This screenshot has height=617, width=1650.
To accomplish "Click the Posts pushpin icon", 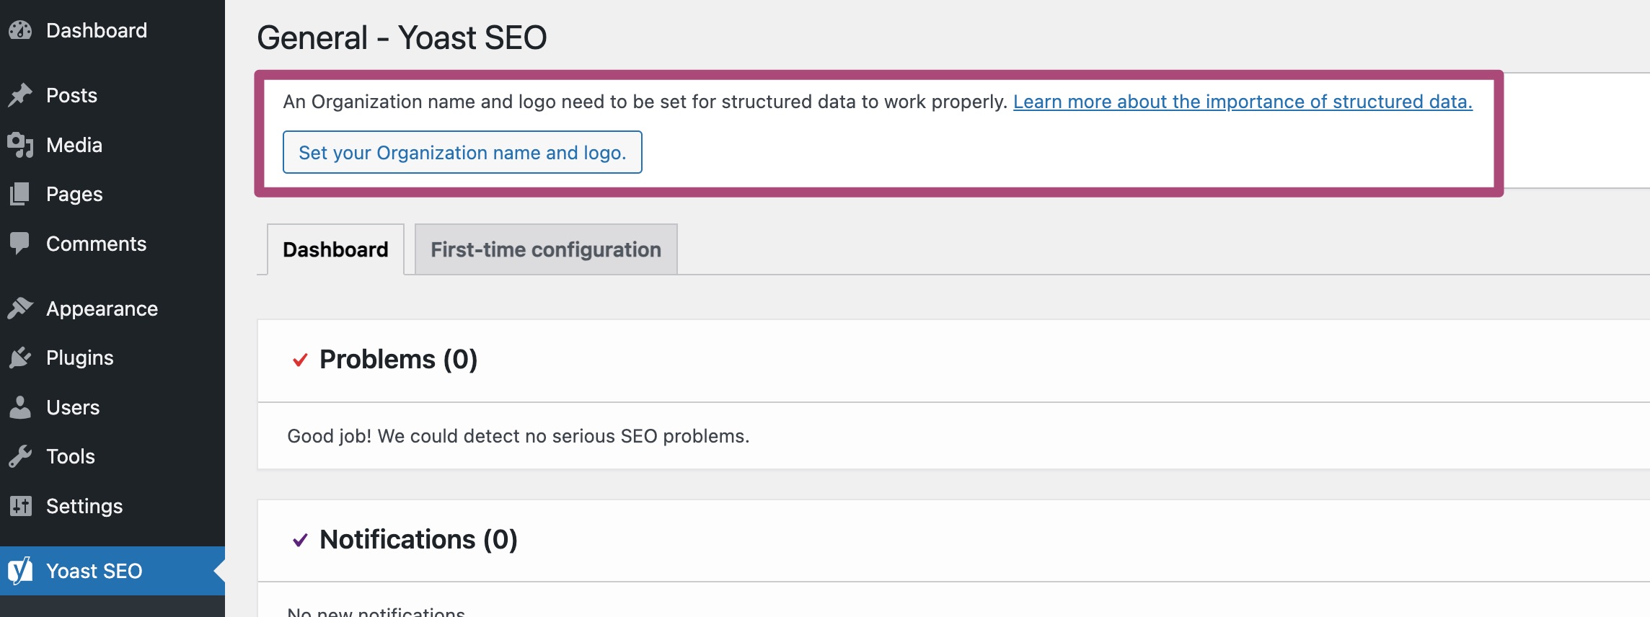I will (x=20, y=95).
